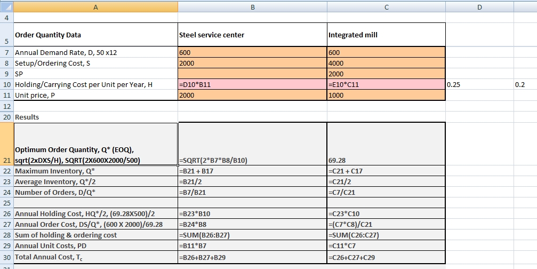Click the cell showing 69.28
537x269 pixels.
pos(386,160)
